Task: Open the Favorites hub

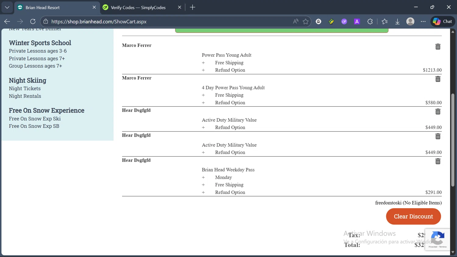Action: click(x=384, y=22)
